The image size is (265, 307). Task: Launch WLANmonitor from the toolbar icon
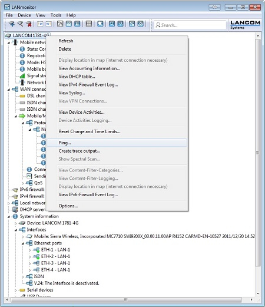click(141, 24)
